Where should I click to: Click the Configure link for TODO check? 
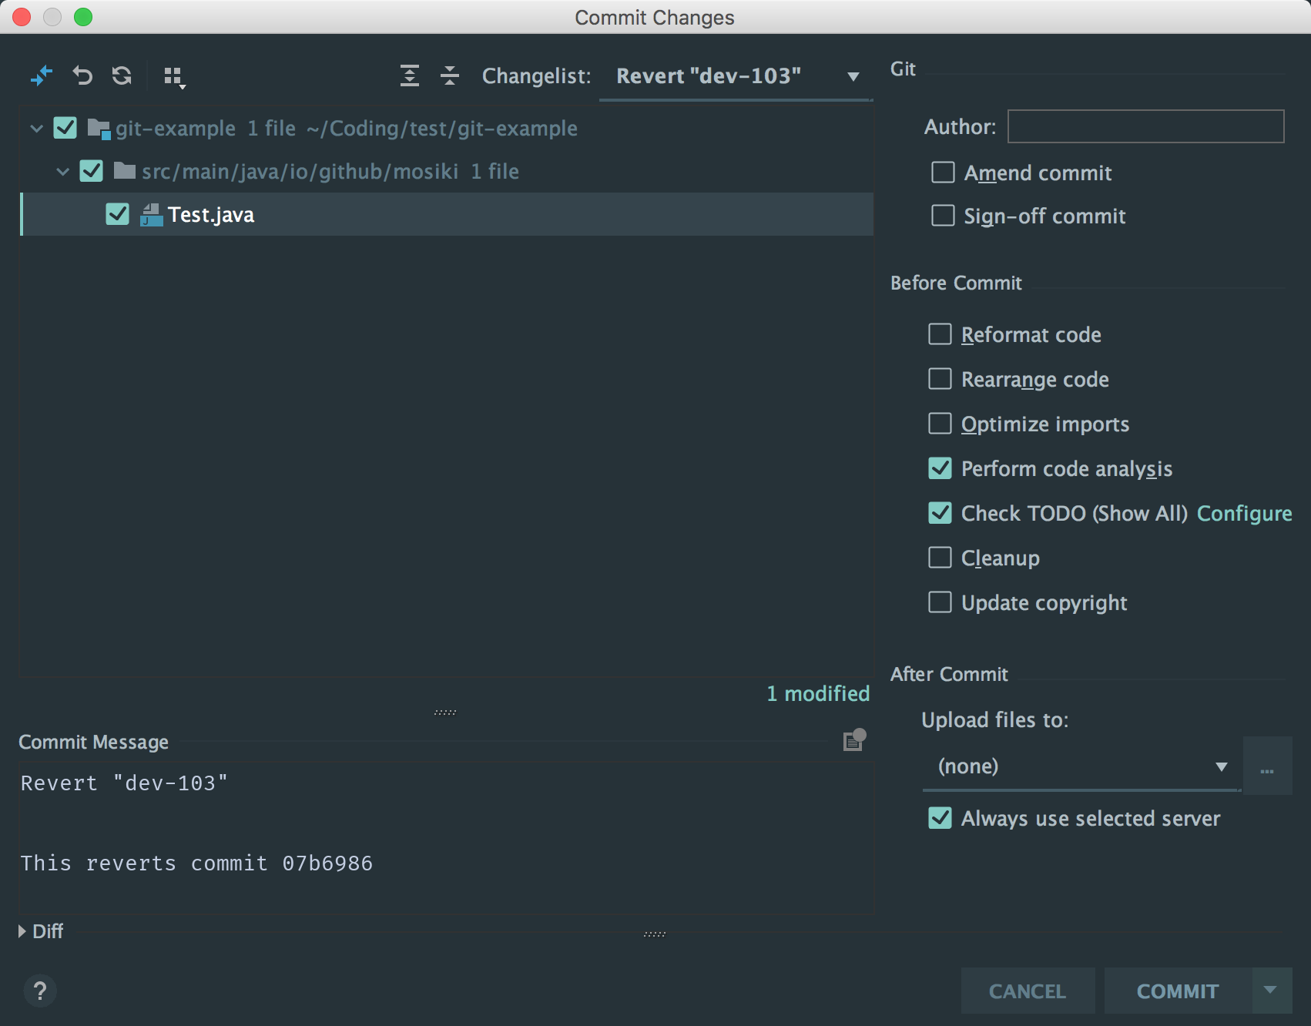click(x=1244, y=513)
